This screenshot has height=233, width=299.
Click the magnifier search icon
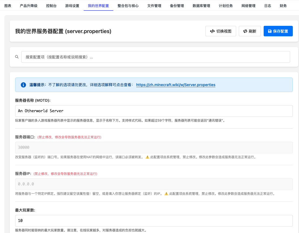(17, 57)
